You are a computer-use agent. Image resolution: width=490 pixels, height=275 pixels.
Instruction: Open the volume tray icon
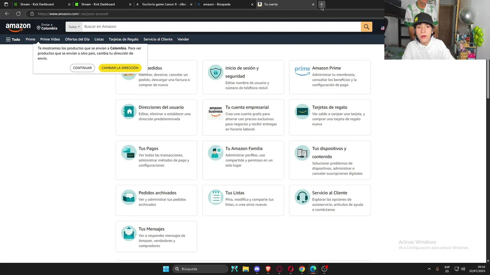[463, 269]
